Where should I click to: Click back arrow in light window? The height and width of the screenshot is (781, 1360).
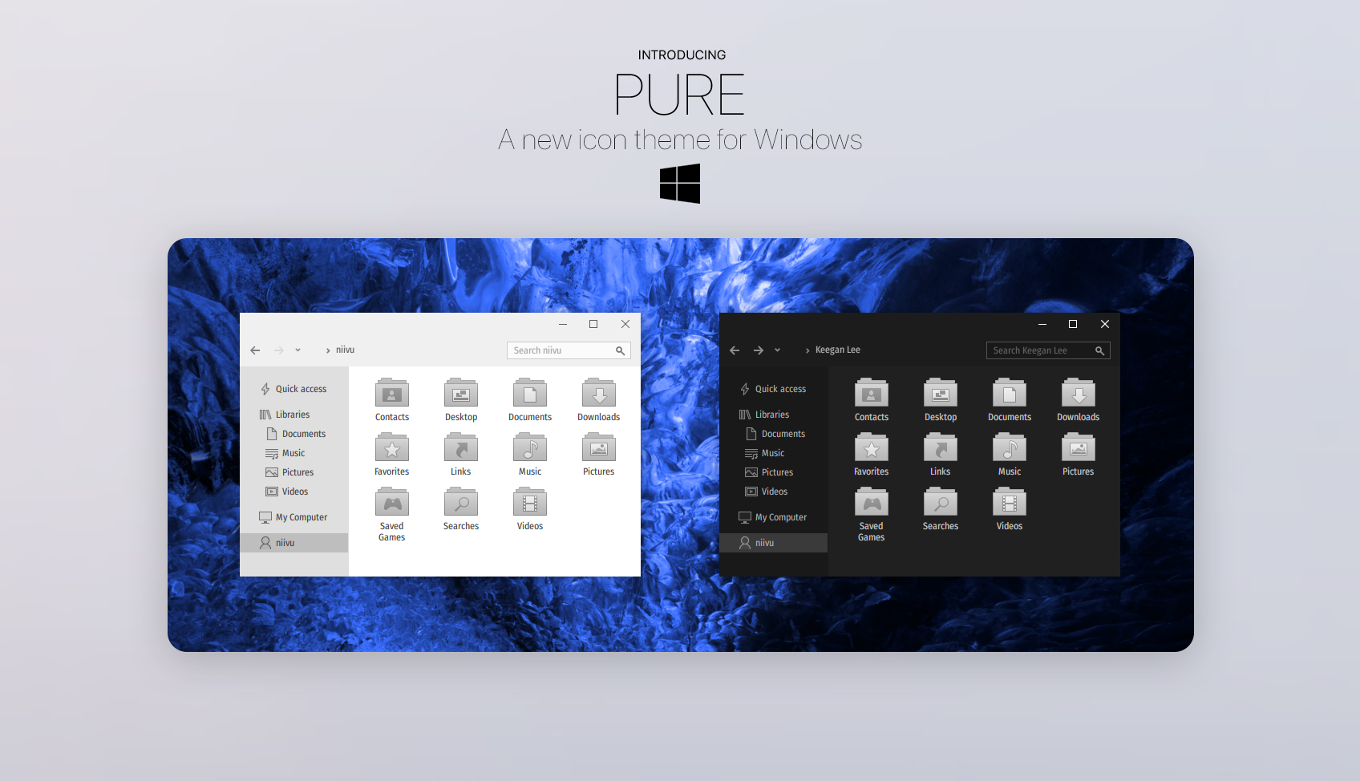tap(255, 350)
